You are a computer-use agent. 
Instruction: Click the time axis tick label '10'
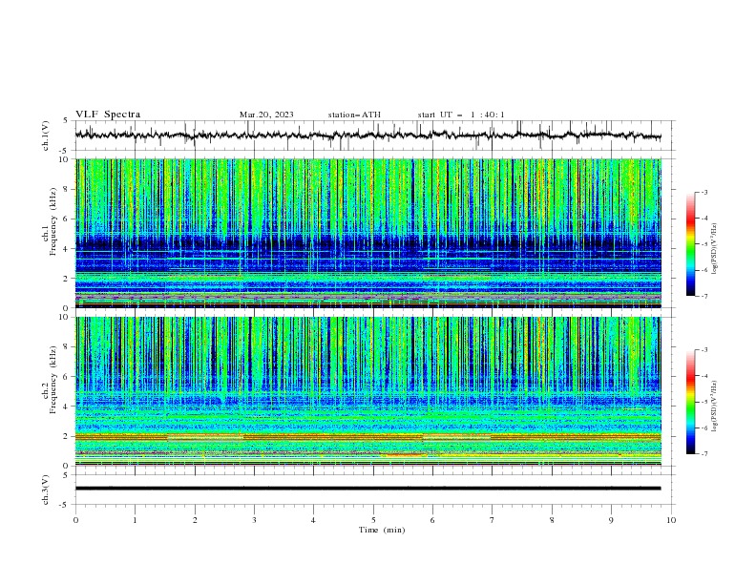(x=671, y=520)
